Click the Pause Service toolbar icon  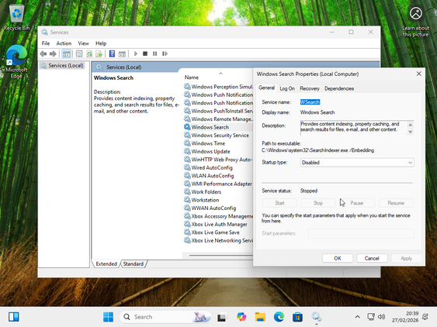click(x=155, y=53)
